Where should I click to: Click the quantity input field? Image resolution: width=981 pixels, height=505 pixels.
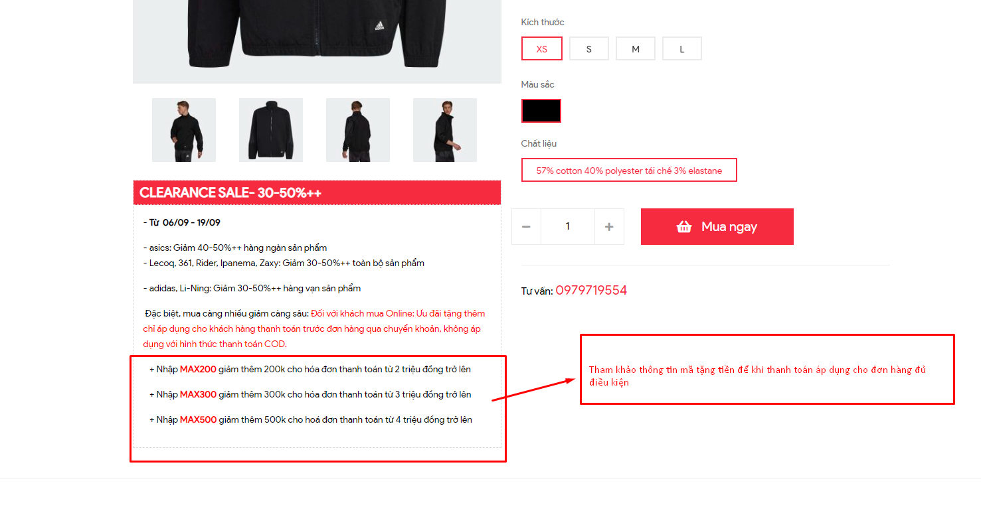pyautogui.click(x=568, y=227)
